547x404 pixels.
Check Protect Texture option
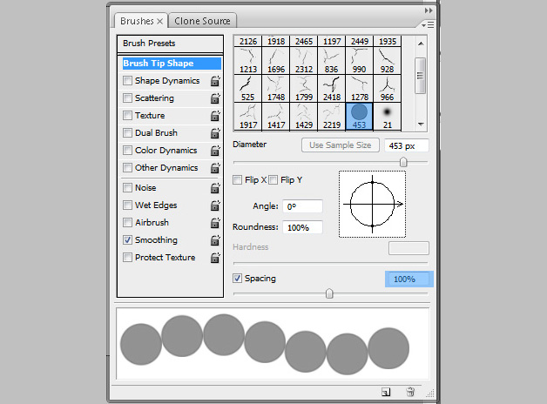[127, 258]
